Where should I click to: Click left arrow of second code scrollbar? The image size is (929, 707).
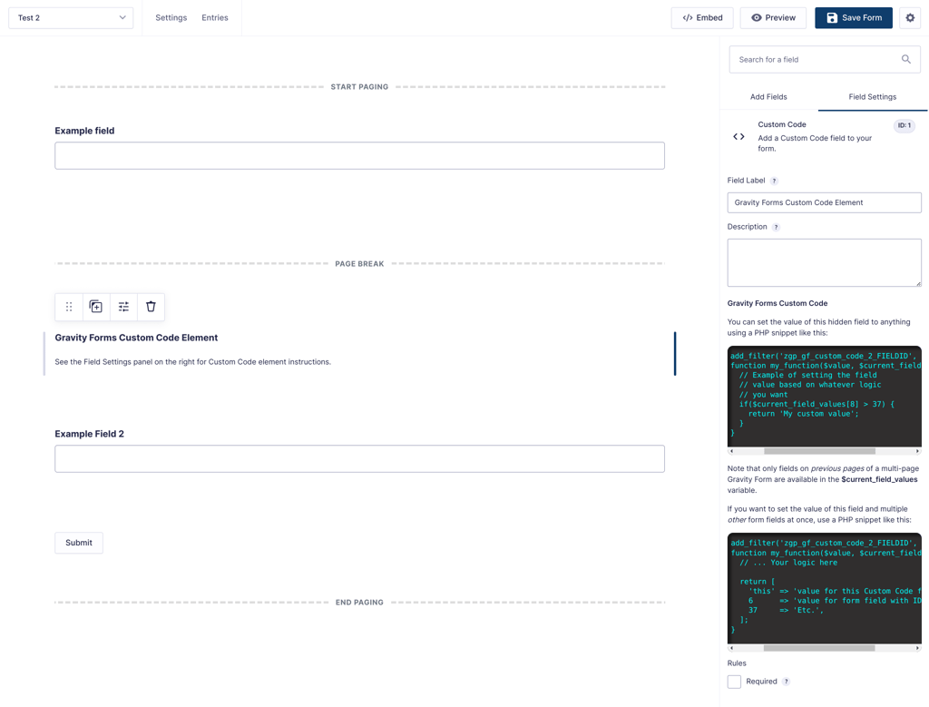pos(732,648)
